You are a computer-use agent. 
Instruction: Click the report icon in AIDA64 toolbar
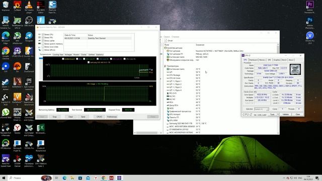click(166, 41)
